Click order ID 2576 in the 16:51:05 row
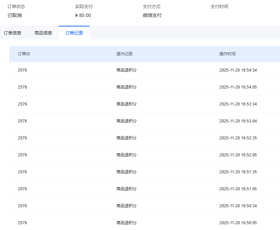The image size is (280, 230). tap(22, 189)
